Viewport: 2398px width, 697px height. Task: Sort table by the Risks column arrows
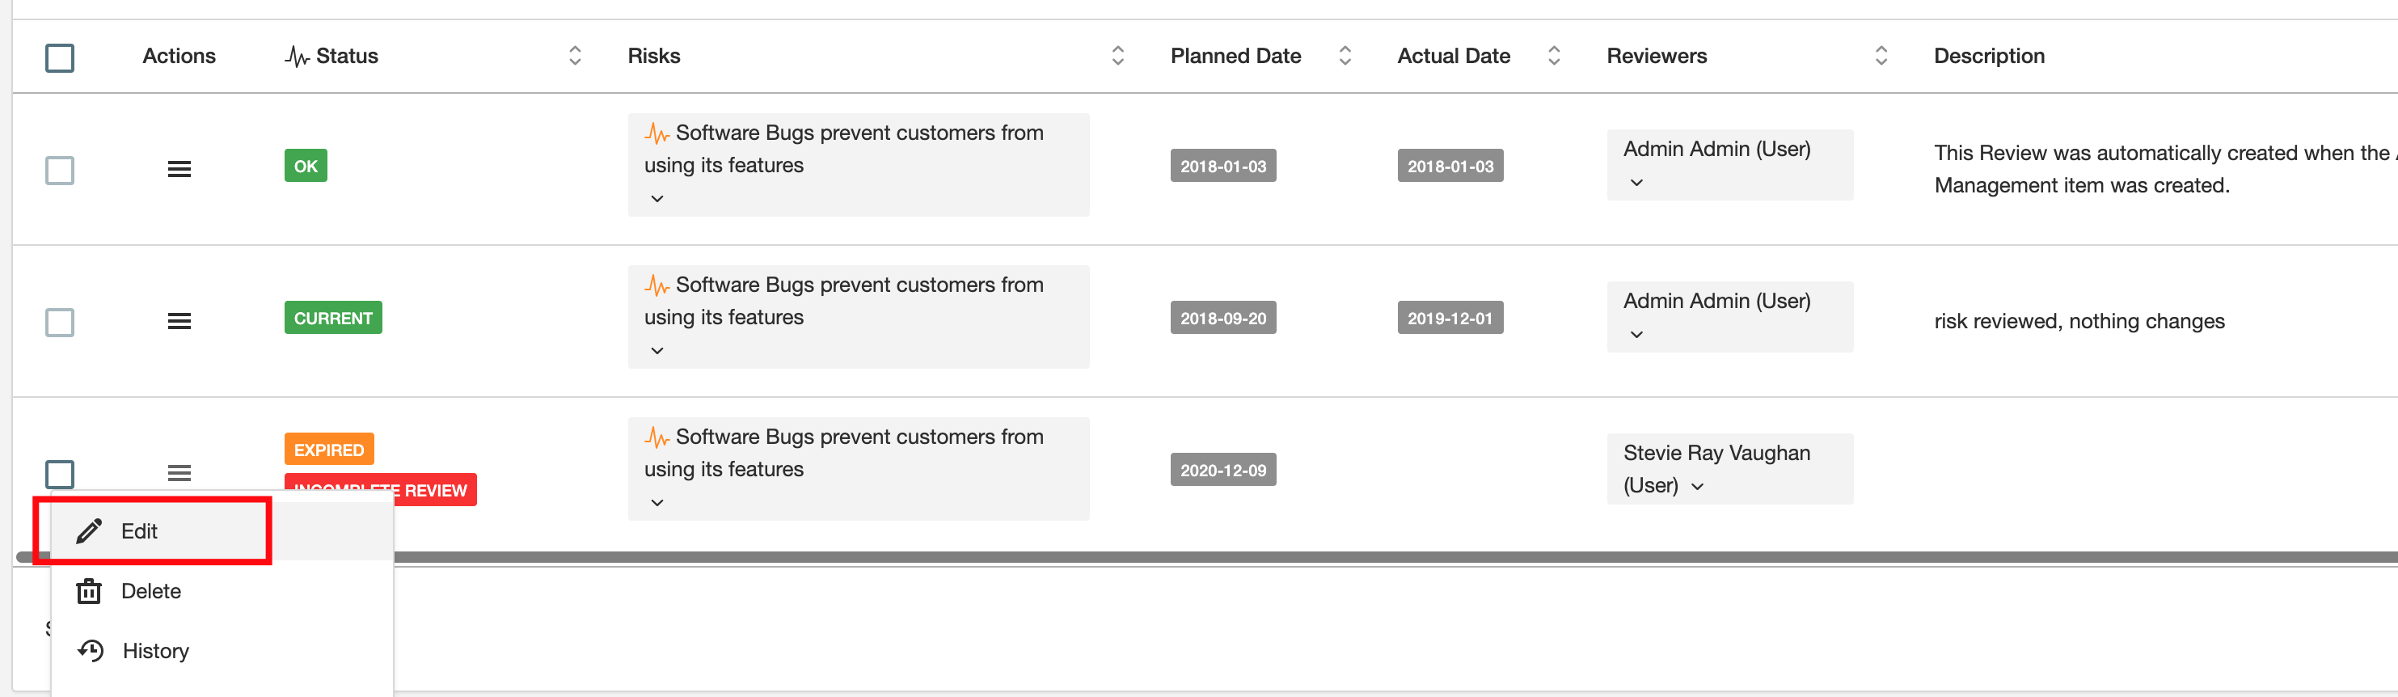click(x=1117, y=56)
